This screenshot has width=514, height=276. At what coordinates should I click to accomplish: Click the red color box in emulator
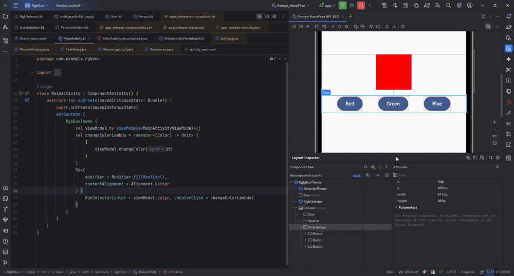point(394,72)
